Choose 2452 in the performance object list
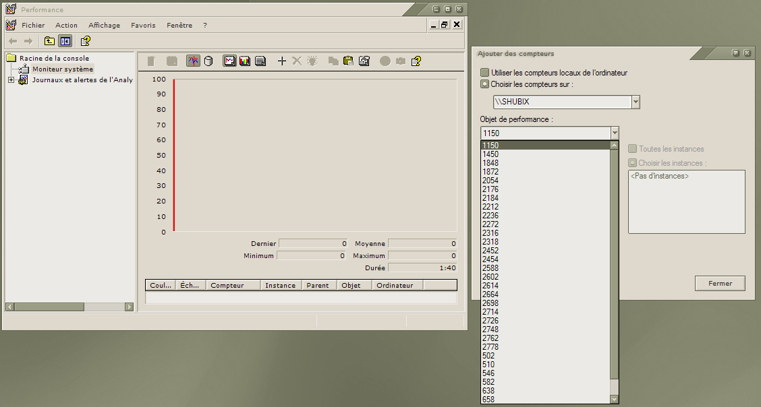This screenshot has width=761, height=407. pos(490,251)
